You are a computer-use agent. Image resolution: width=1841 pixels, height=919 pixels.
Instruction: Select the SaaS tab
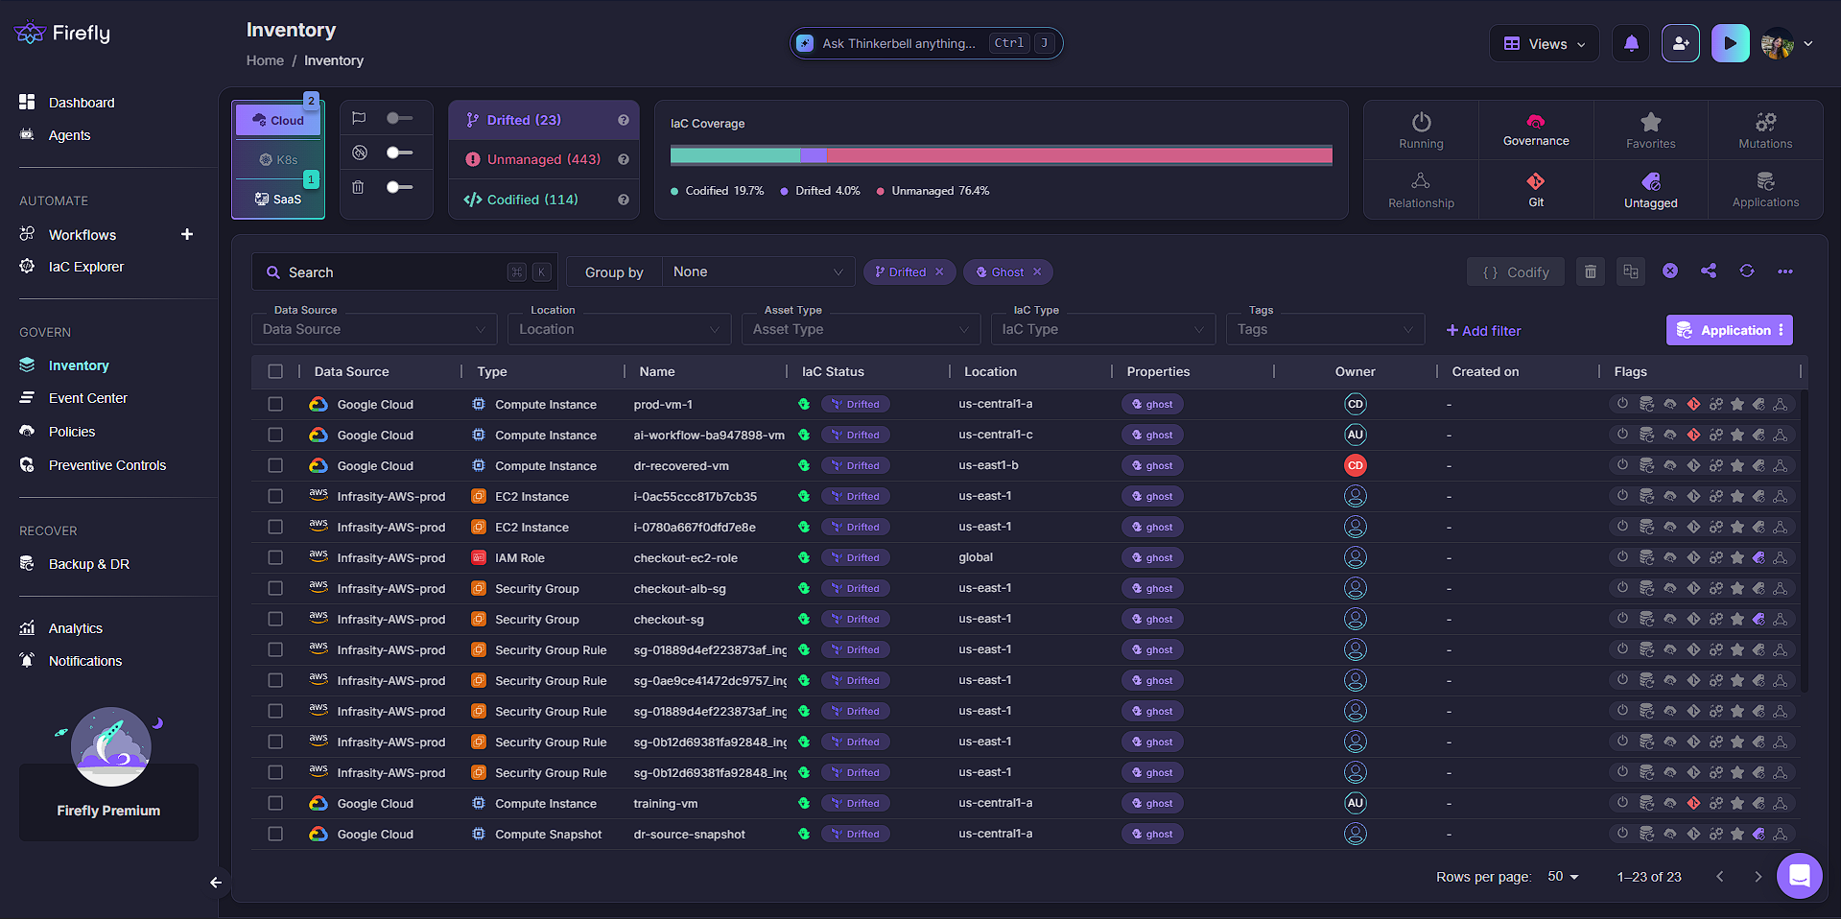[x=278, y=199]
